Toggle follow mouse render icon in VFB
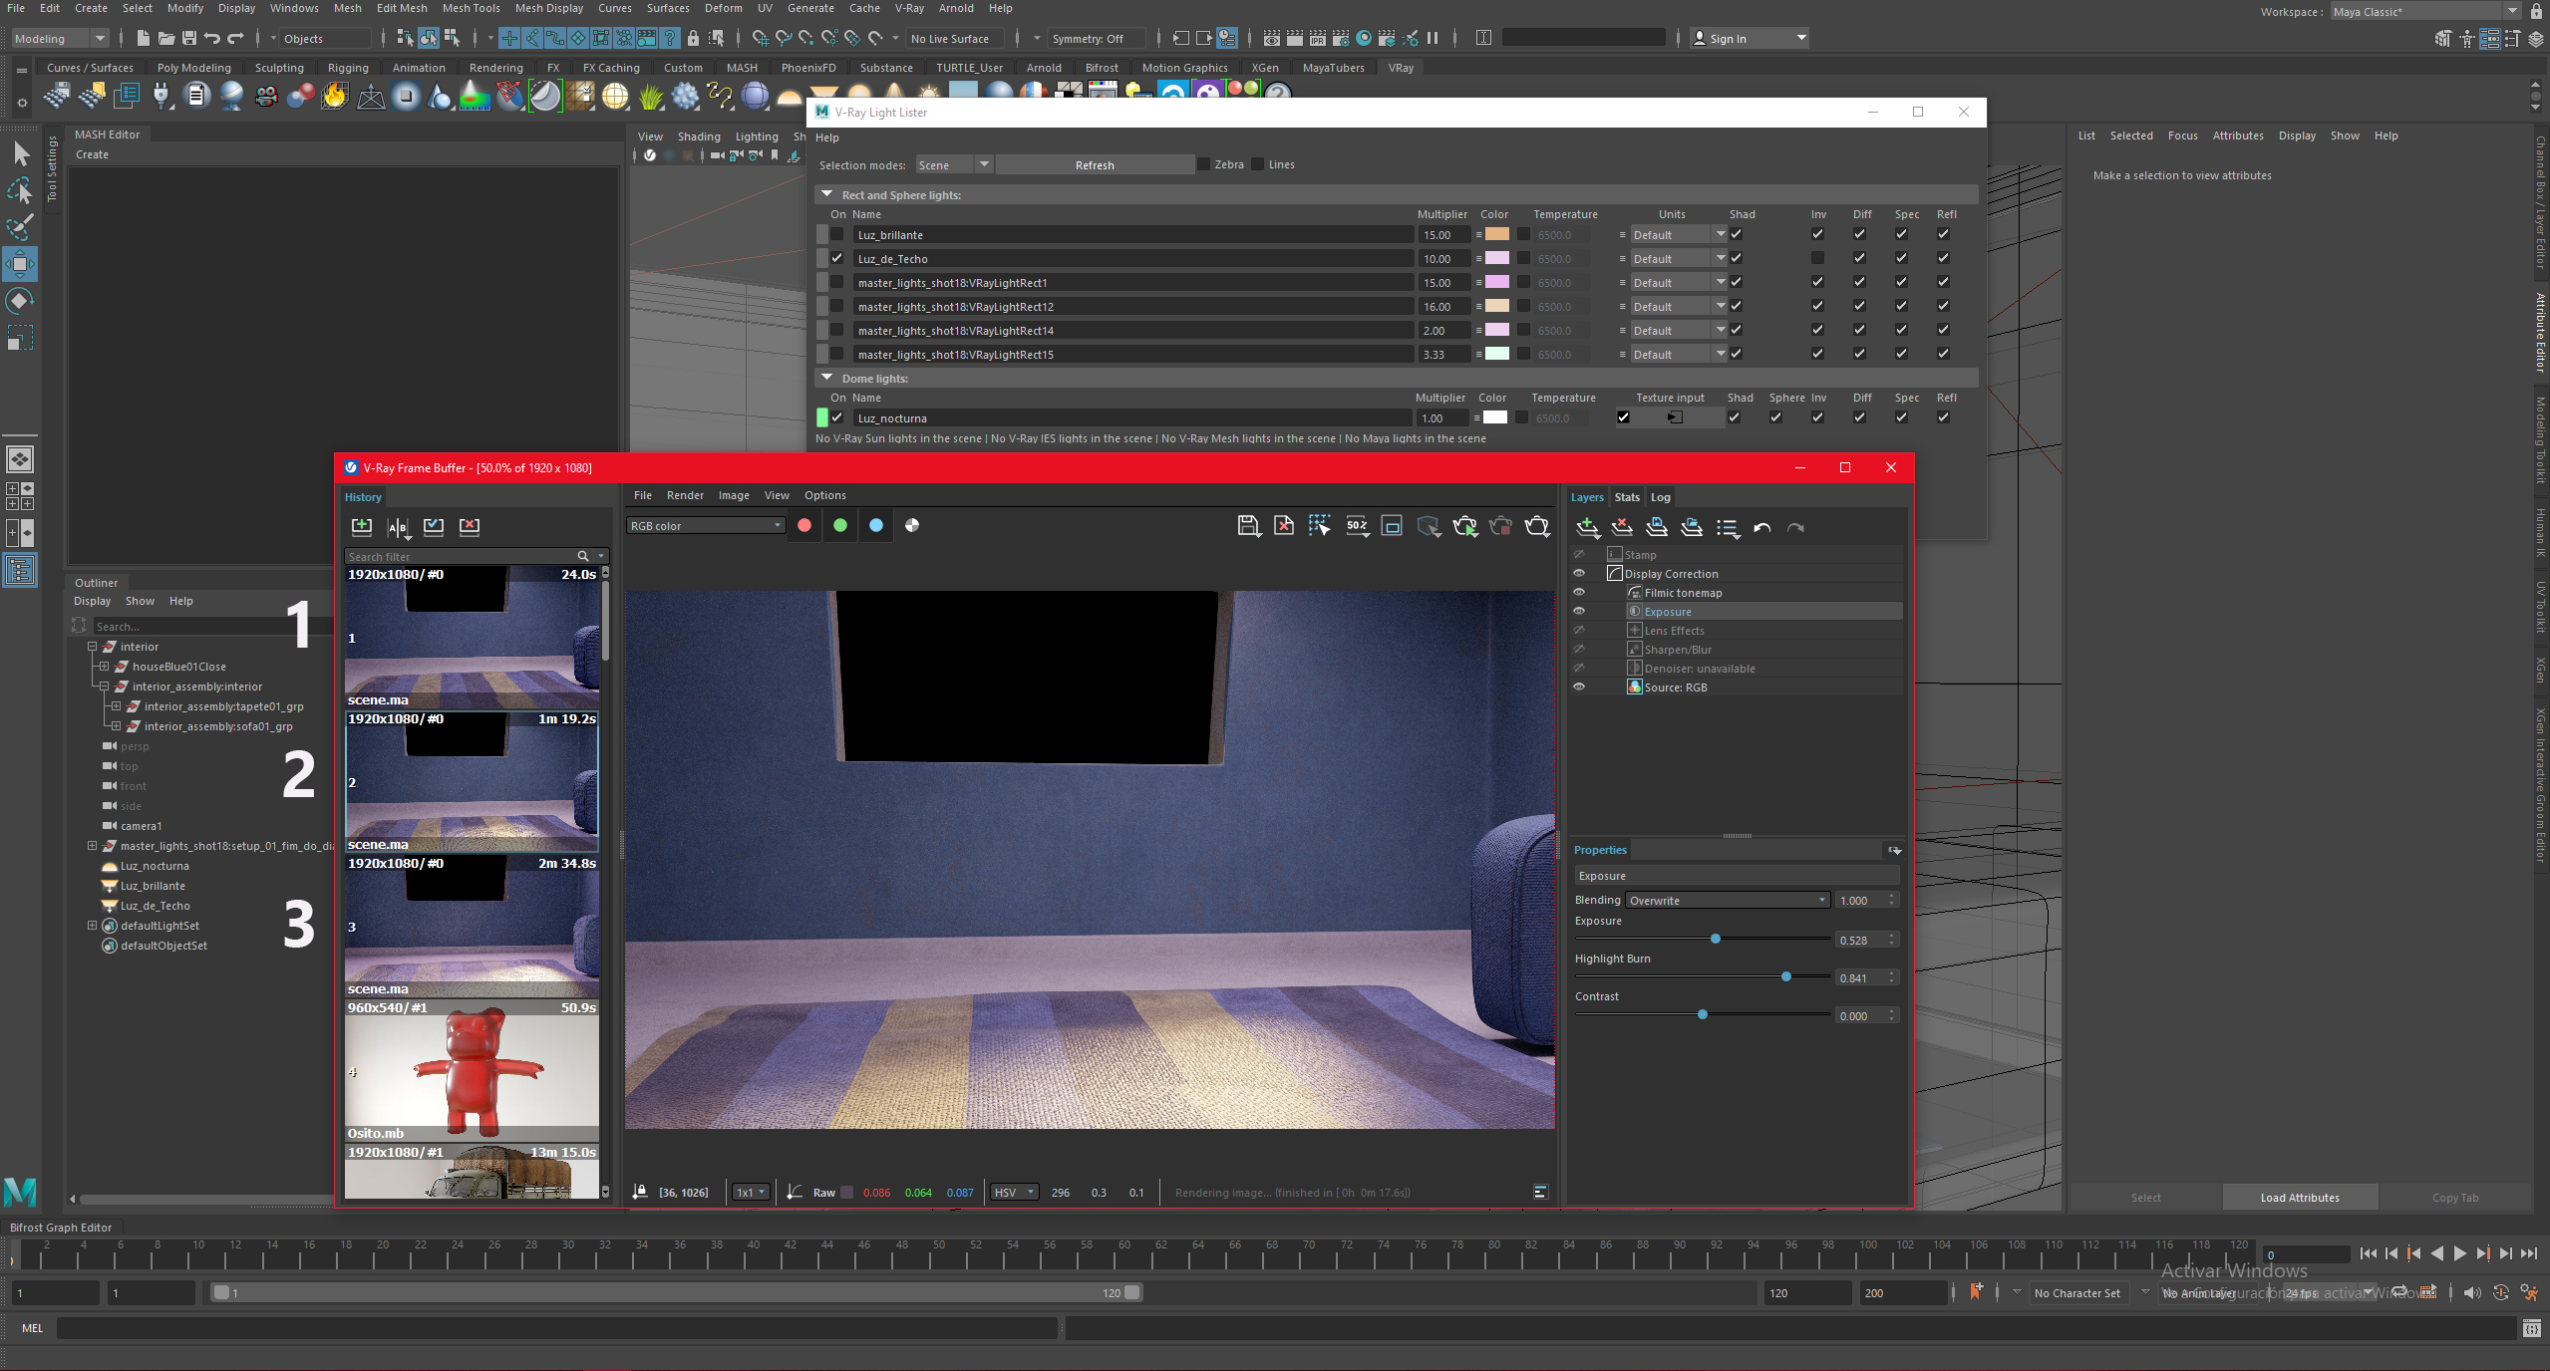This screenshot has width=2550, height=1371. 1320,526
